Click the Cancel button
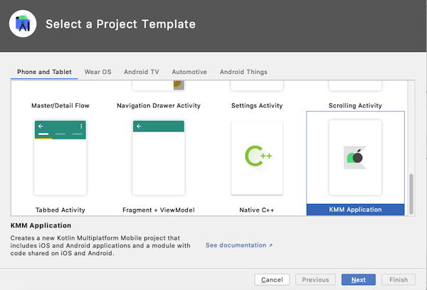Image resolution: width=427 pixels, height=290 pixels. (x=272, y=279)
